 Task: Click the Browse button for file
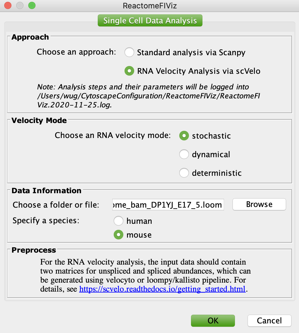pos(259,204)
